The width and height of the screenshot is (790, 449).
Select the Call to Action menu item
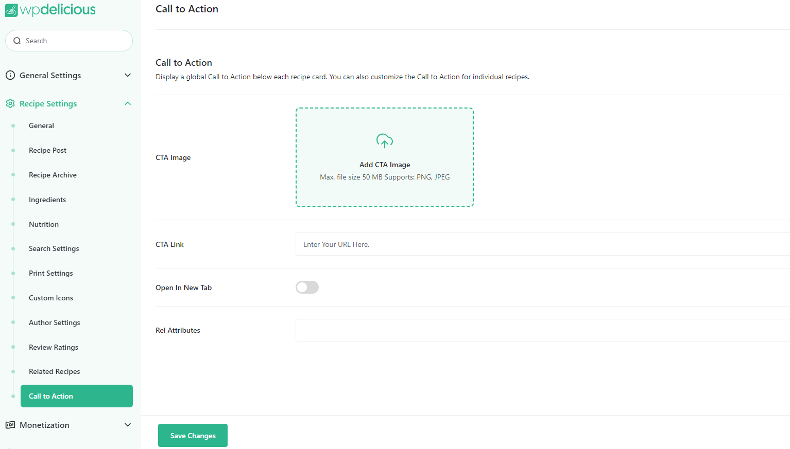tap(76, 396)
